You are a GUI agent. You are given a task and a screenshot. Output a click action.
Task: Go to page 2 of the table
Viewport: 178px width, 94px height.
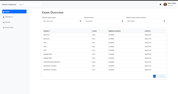pos(158,76)
